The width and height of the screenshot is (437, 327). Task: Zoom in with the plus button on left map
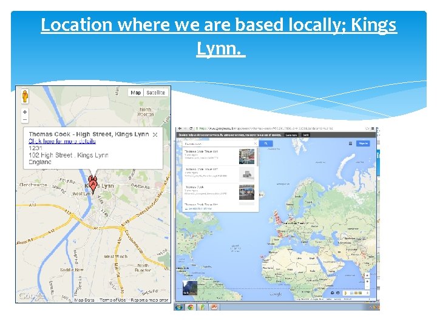[25, 112]
